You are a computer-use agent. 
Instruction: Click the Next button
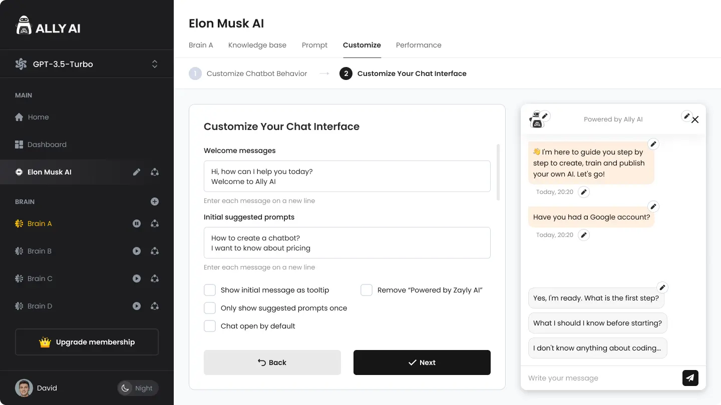422,362
